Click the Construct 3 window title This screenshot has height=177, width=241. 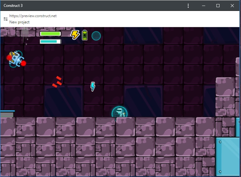pos(13,6)
